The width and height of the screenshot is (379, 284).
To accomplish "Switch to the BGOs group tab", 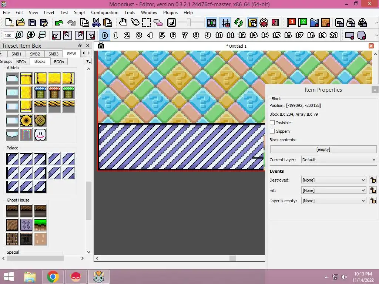I will [x=59, y=62].
